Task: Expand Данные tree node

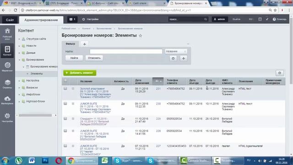Action: pyautogui.click(x=19, y=53)
